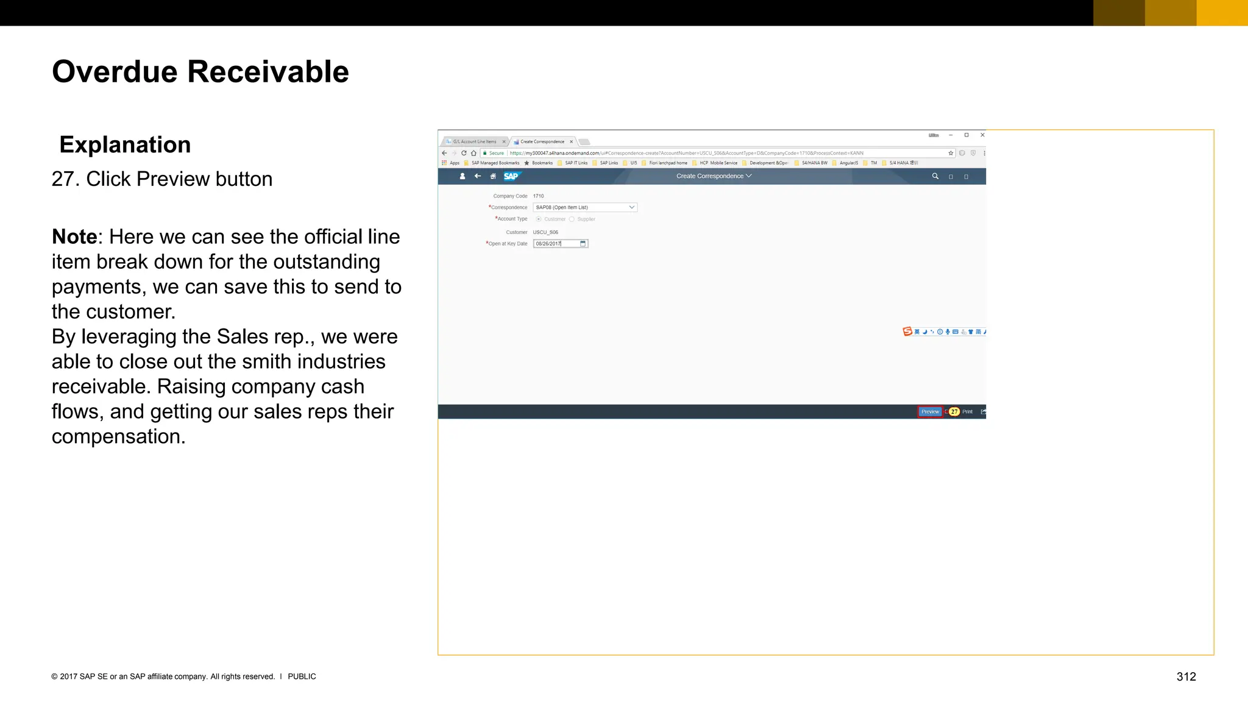This screenshot has height=702, width=1248.
Task: Expand the Correspondence dropdown list
Action: 631,207
